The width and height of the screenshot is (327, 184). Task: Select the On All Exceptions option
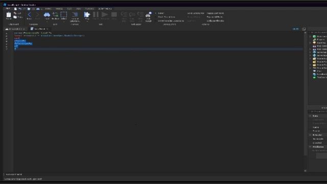pos(167,17)
